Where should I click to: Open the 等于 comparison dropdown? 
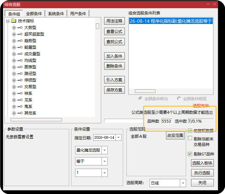(105, 161)
